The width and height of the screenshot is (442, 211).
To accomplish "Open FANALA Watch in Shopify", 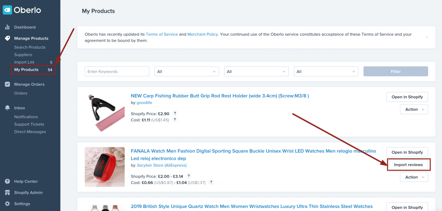I will coord(407,152).
